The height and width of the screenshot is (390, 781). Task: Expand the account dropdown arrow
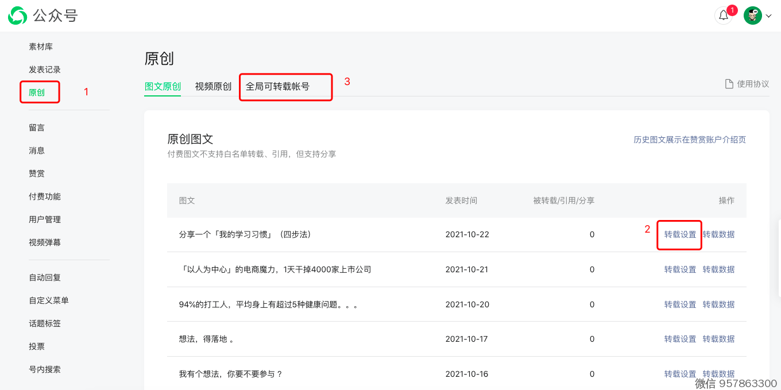point(768,16)
